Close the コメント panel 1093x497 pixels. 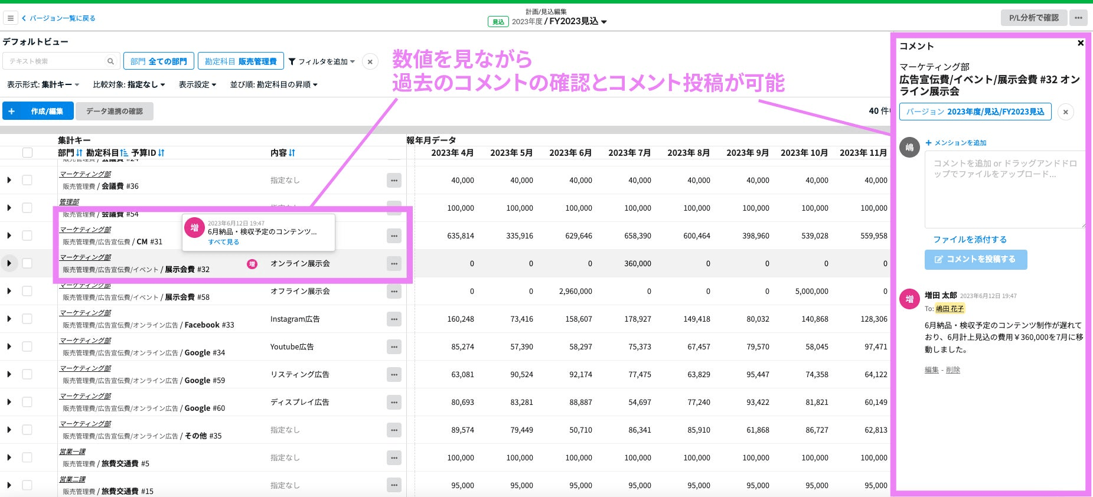[1080, 43]
